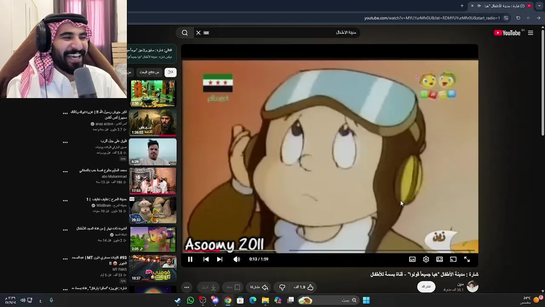545x307 pixels.
Task: Clear the search query with X
Action: (x=198, y=32)
